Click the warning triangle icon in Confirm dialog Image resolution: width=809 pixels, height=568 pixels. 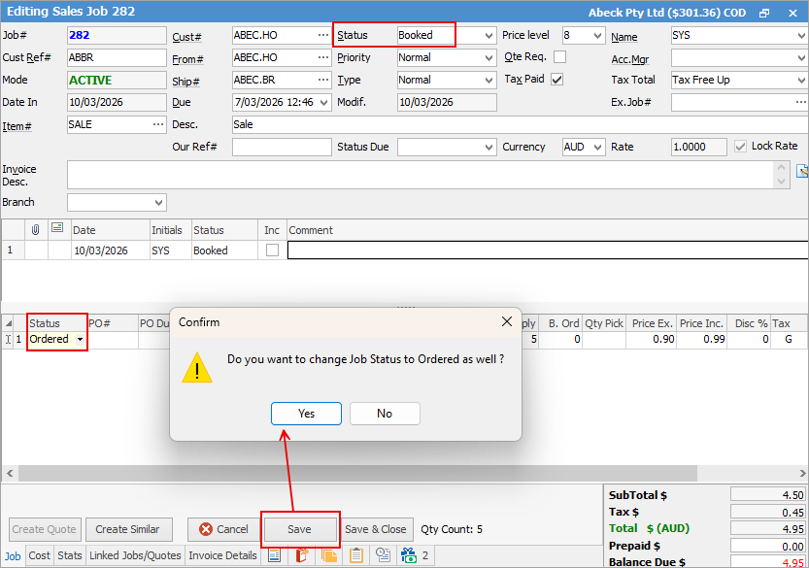coord(197,367)
